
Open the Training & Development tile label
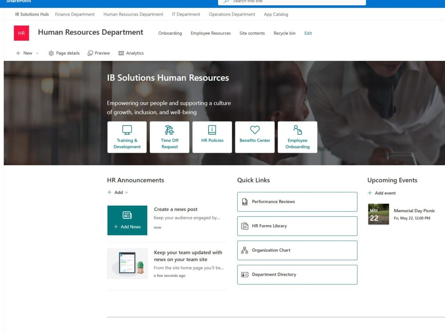click(x=127, y=143)
